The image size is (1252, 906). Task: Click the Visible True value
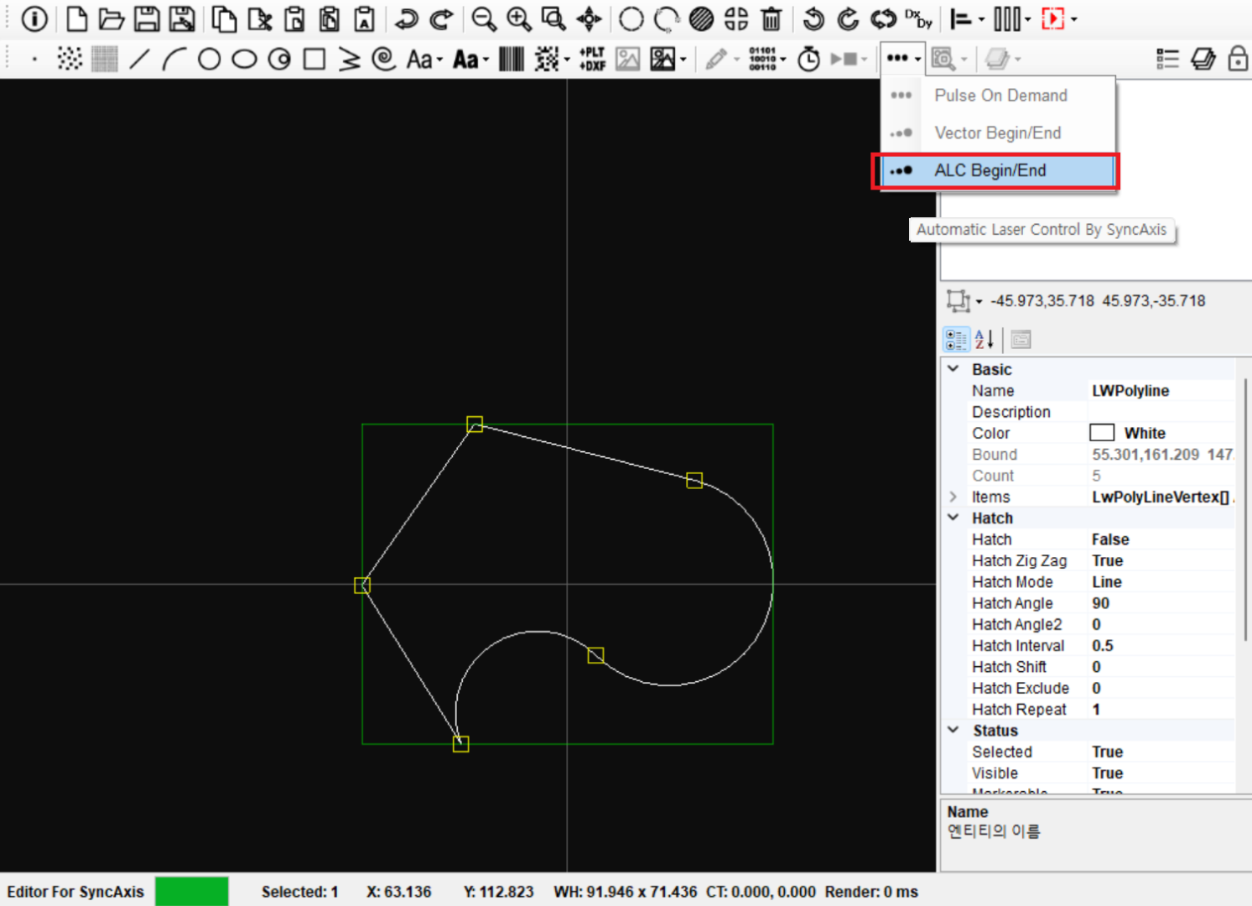pos(1161,773)
